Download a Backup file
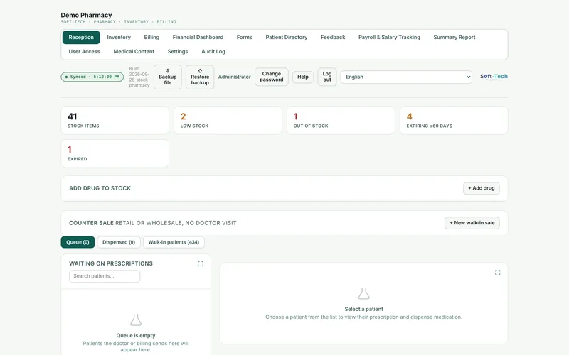 pyautogui.click(x=168, y=77)
